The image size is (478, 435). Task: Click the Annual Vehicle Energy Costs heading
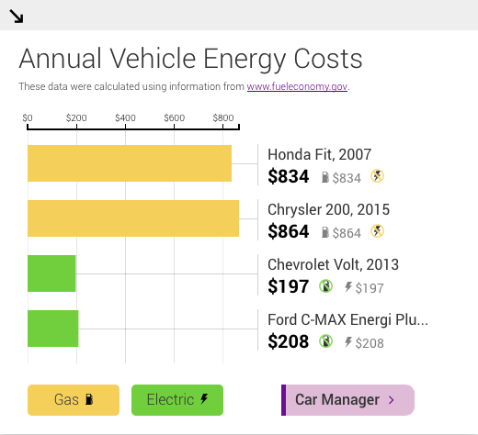point(190,59)
